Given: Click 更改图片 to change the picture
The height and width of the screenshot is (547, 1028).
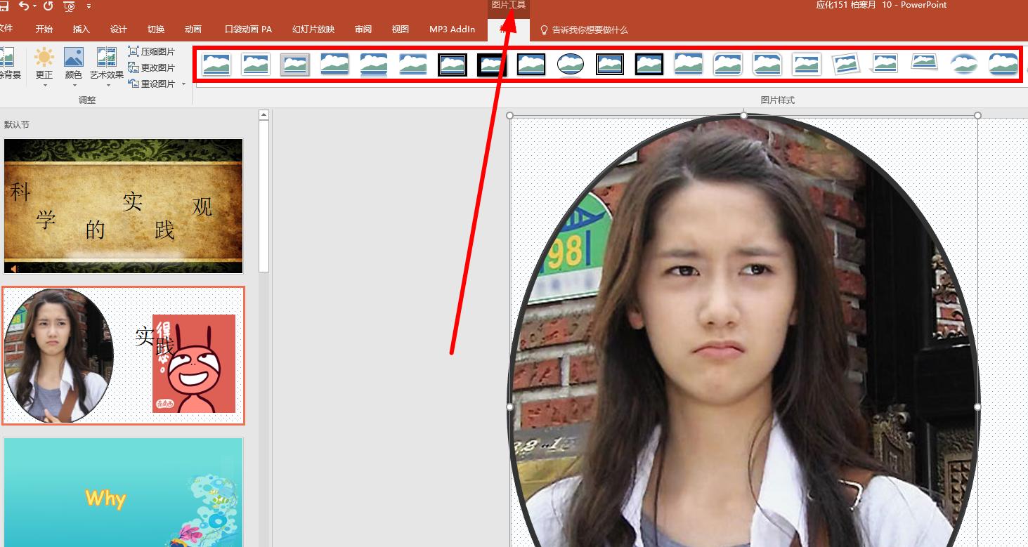Looking at the screenshot, I should coord(152,68).
